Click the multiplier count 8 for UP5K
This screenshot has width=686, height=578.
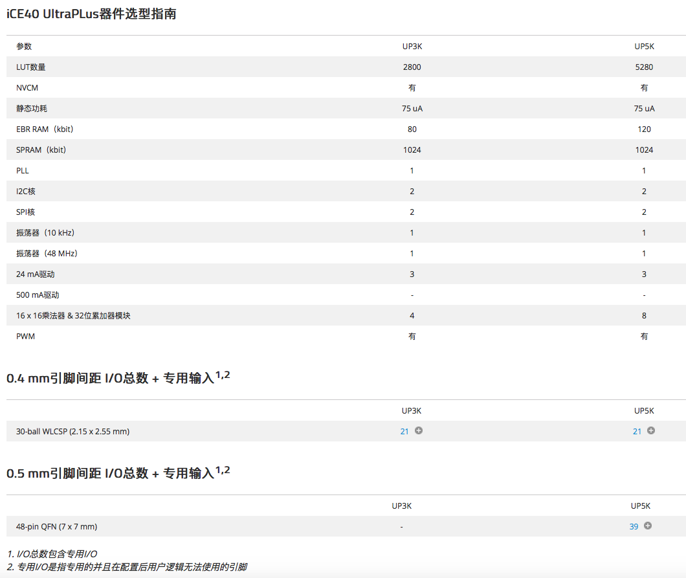(x=644, y=315)
